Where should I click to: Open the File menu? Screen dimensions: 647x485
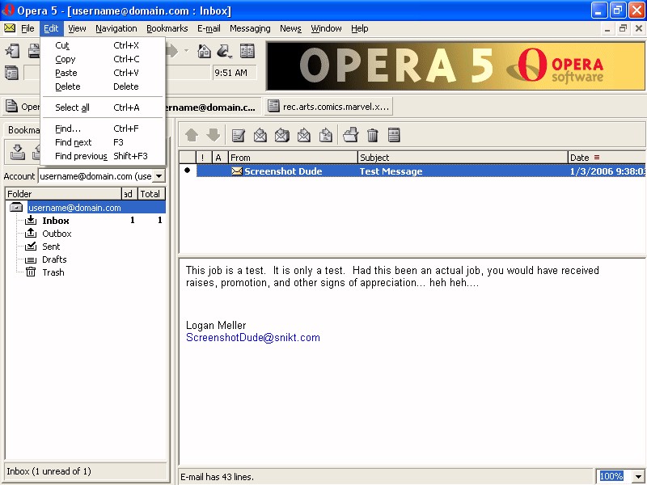[x=27, y=28]
